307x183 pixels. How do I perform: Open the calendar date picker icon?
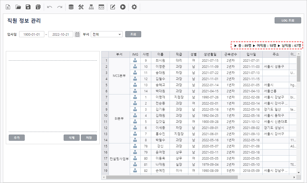click(x=77, y=34)
